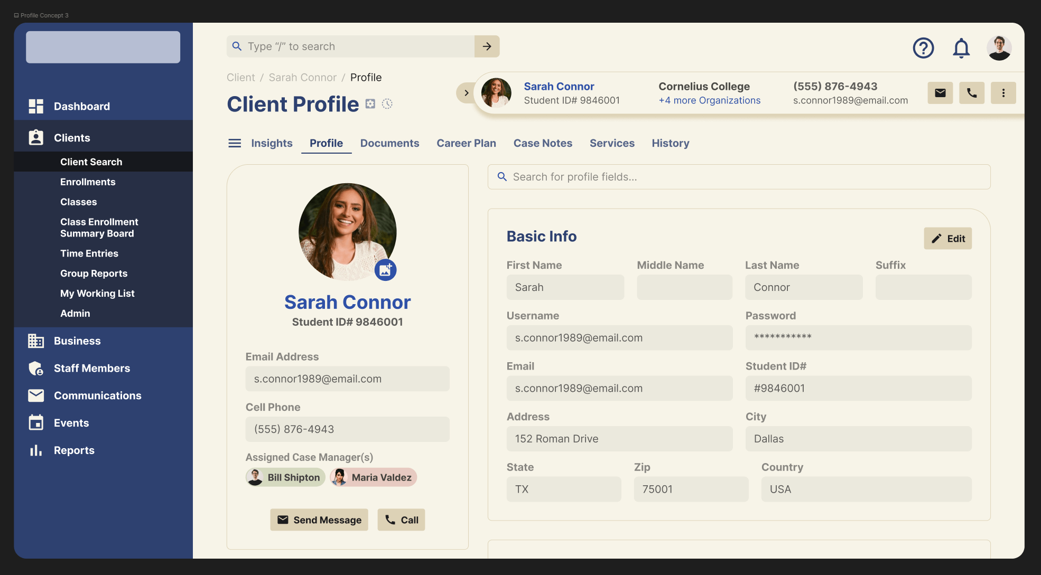Open the help question mark icon
1041x575 pixels.
[x=923, y=48]
